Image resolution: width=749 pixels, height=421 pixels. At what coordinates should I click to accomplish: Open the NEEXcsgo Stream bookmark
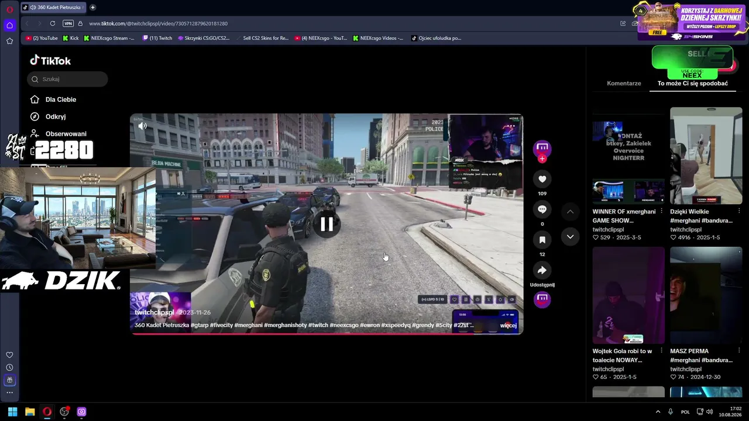pos(109,38)
